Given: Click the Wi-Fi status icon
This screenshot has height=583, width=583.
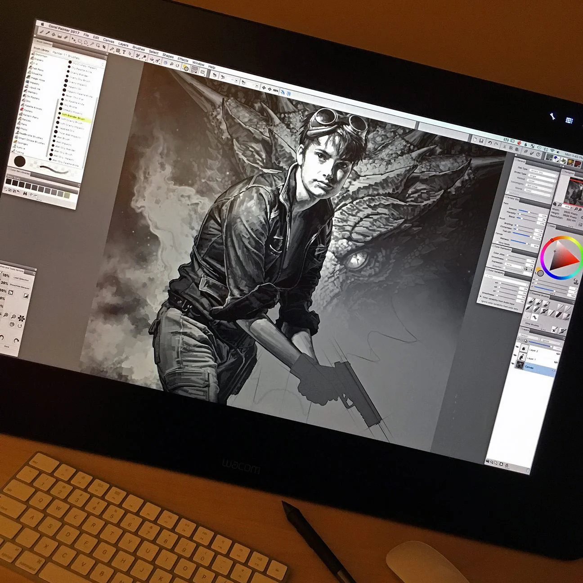Looking at the screenshot, I should pos(552,150).
